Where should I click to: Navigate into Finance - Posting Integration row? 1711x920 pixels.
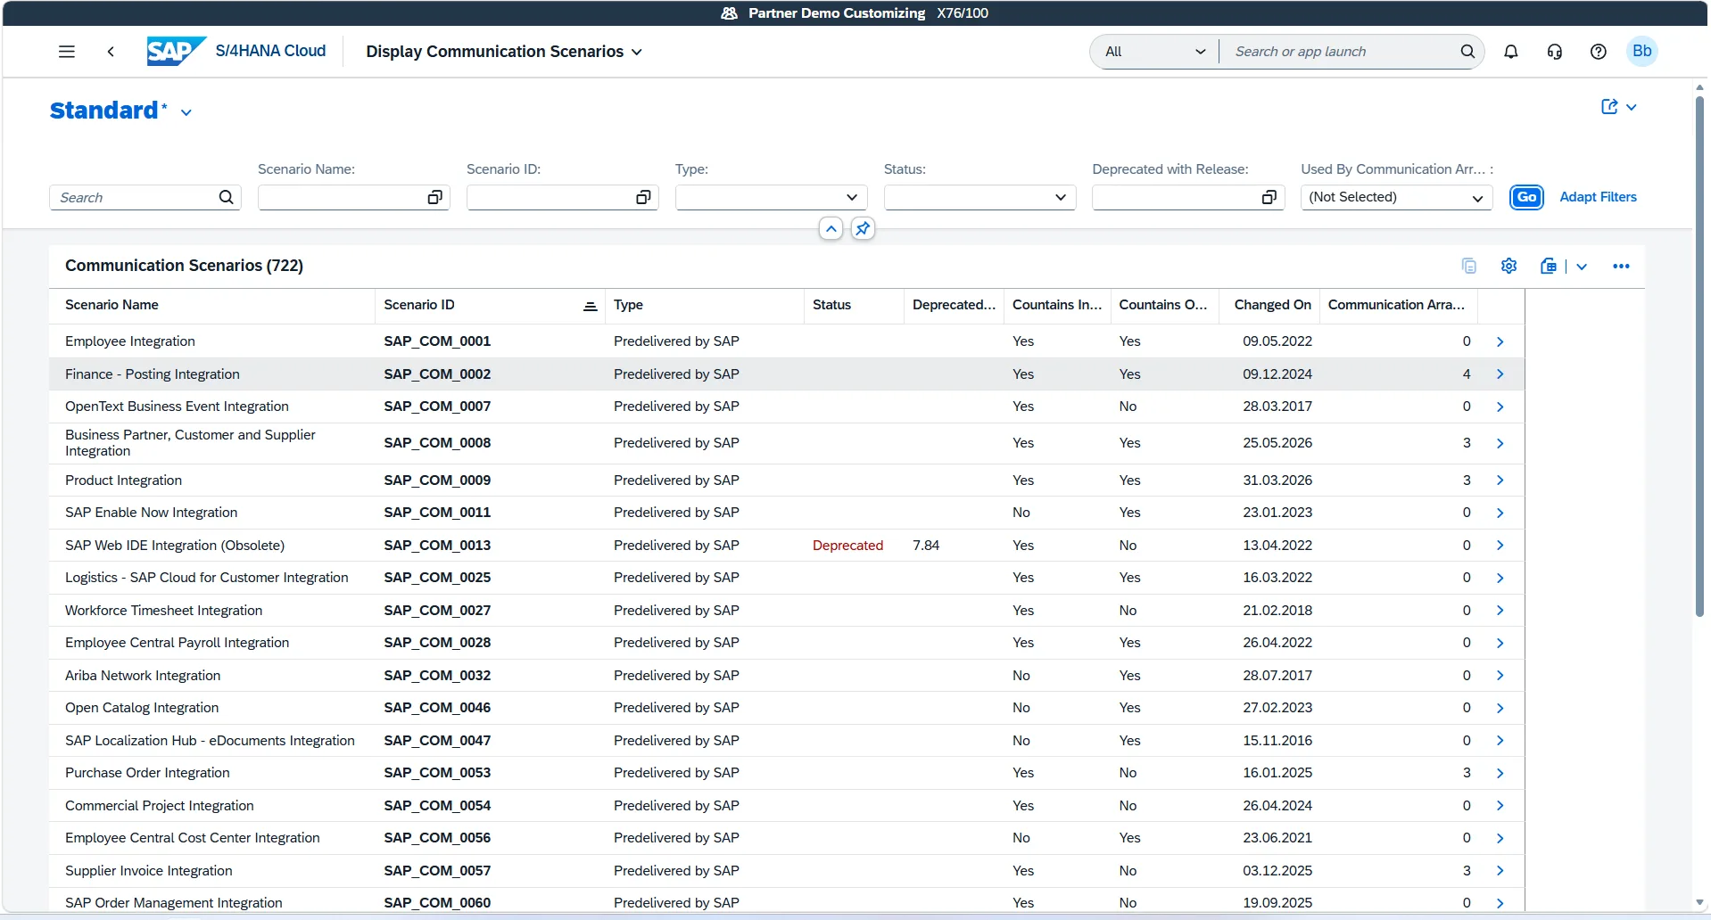[1500, 374]
